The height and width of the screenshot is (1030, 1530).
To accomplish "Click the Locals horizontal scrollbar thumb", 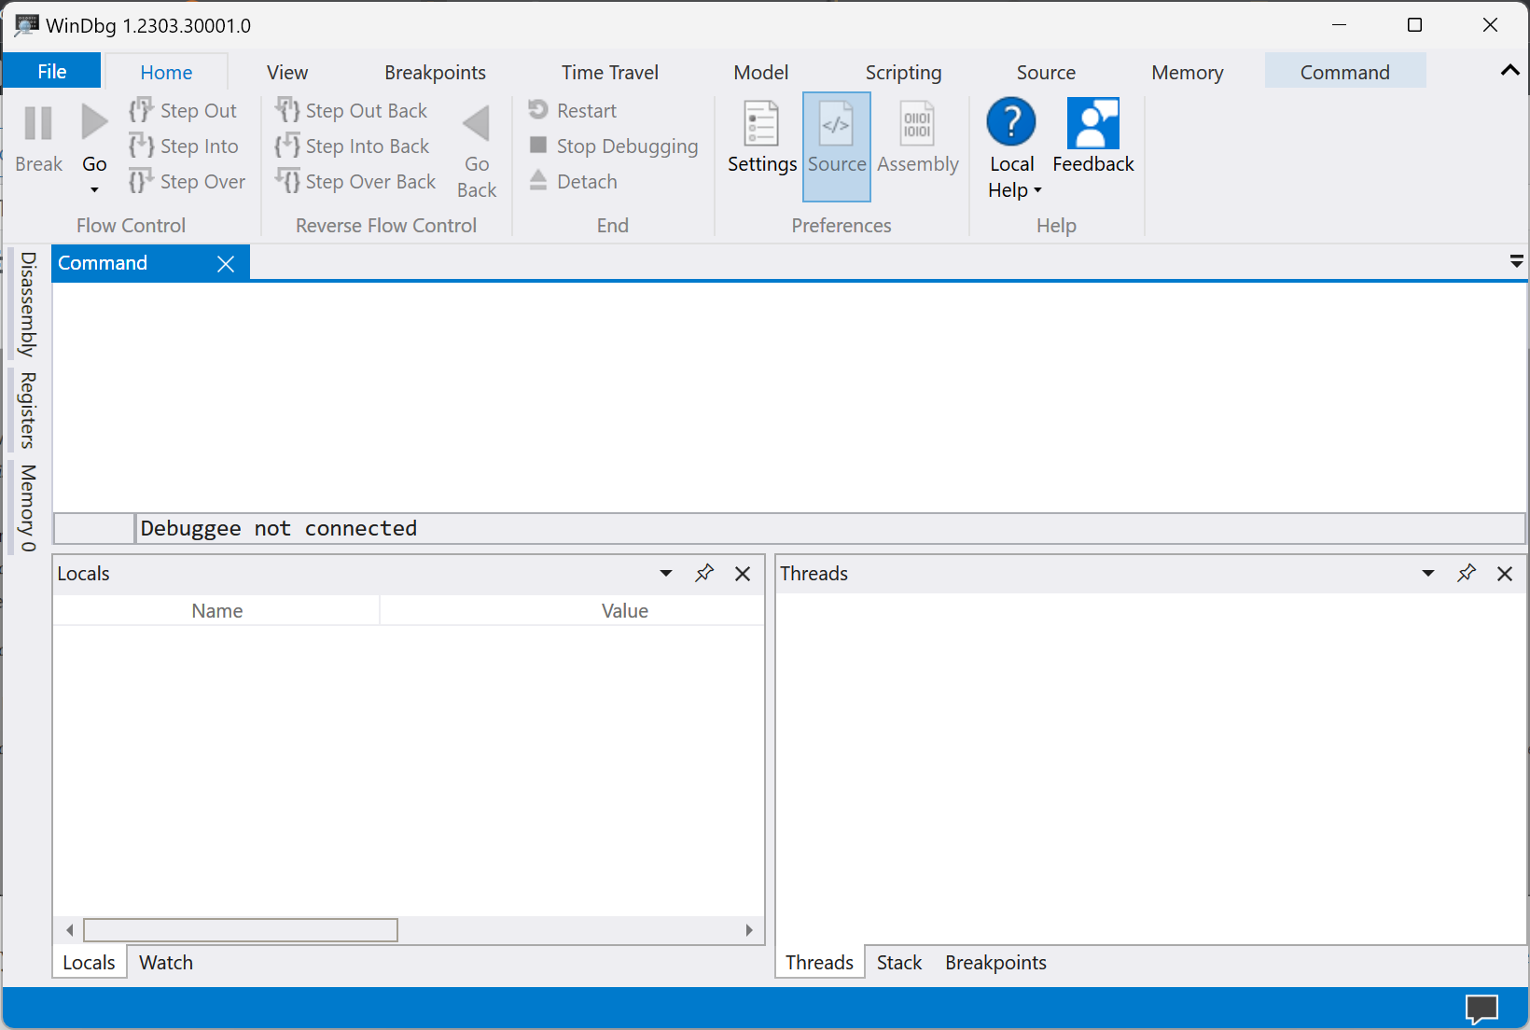I will (241, 930).
